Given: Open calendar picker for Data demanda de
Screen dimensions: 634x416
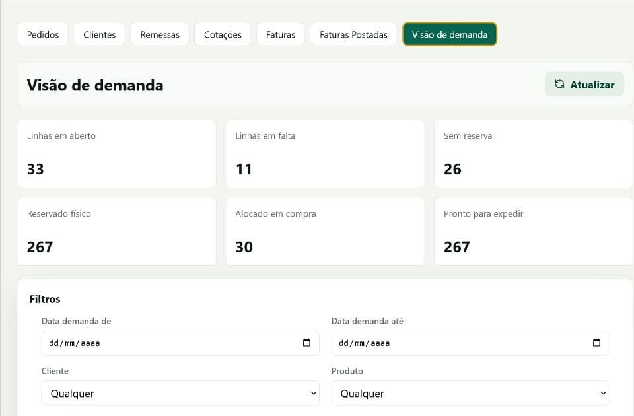Looking at the screenshot, I should pos(306,343).
